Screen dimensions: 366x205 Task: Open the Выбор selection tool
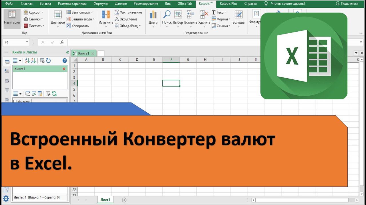click(x=178, y=19)
